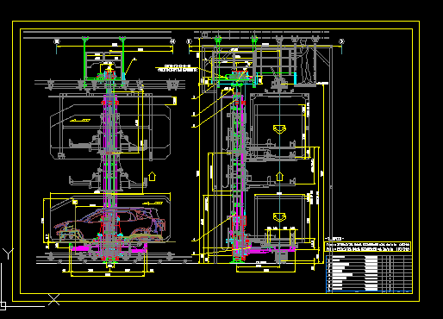Select the yellow notes box above title block
Image resolution: width=443 pixels, height=319 pixels.
coord(368,247)
